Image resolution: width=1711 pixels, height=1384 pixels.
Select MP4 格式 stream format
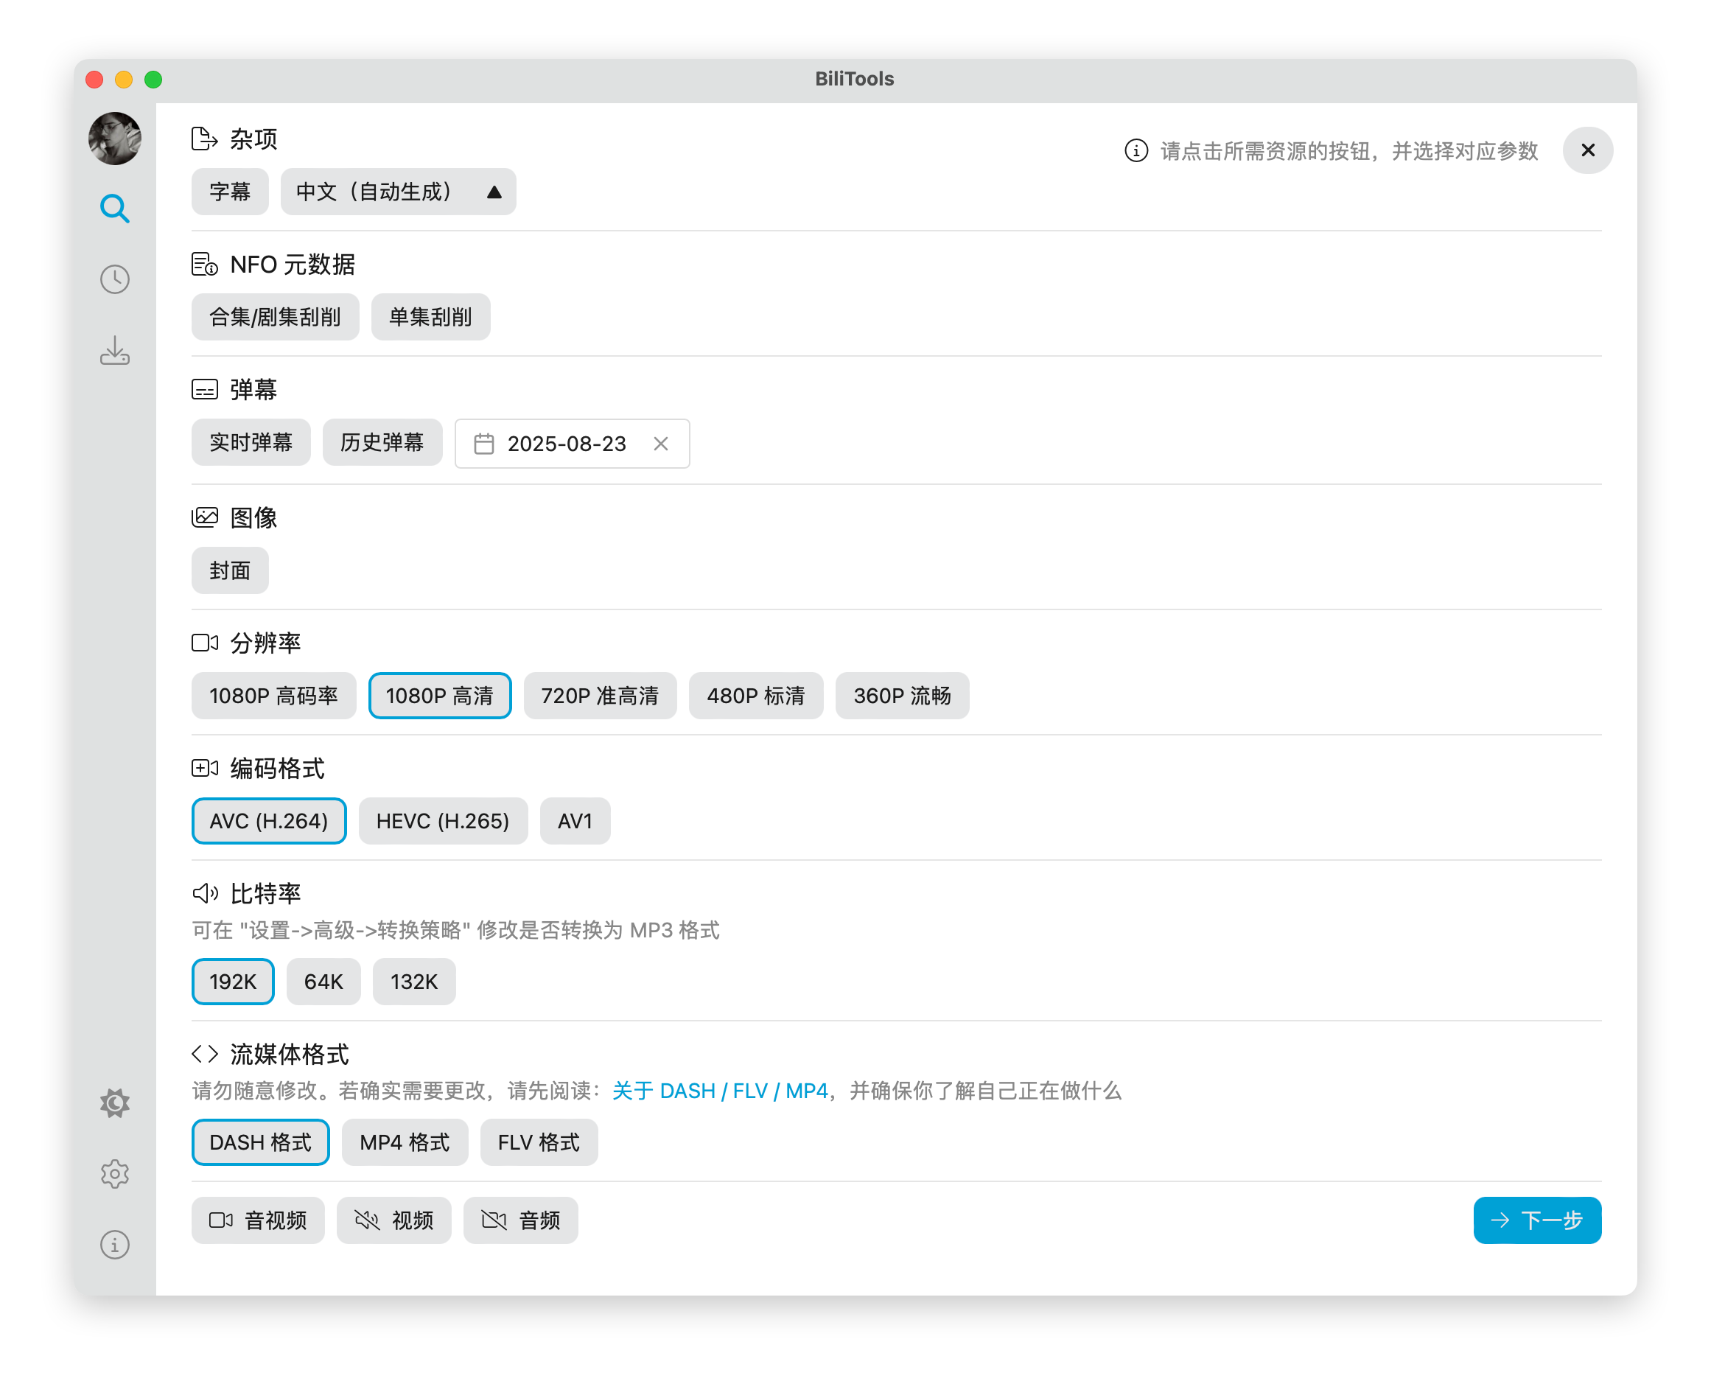click(x=405, y=1142)
